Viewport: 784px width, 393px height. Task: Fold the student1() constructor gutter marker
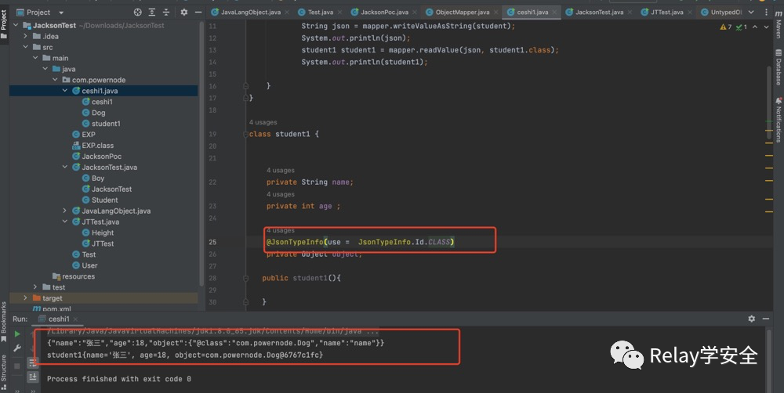click(245, 278)
